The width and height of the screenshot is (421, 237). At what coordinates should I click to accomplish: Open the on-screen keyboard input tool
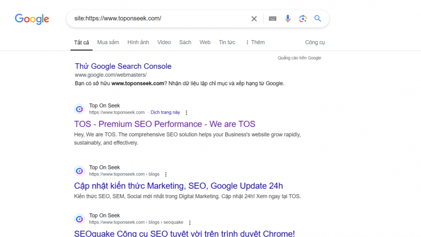tap(273, 19)
